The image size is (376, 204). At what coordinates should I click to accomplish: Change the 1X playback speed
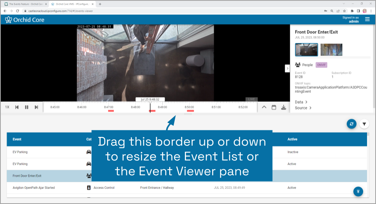click(7, 107)
